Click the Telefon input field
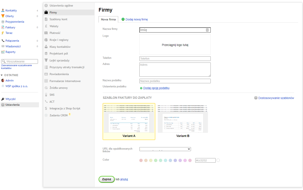Viewport: 303px width, 190px height. (x=175, y=59)
